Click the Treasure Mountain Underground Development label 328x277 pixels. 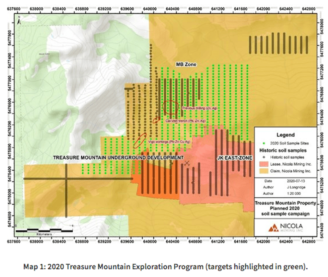click(x=118, y=157)
